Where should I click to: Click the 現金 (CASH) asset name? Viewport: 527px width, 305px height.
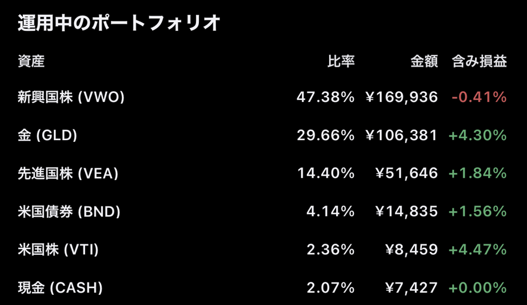point(61,288)
